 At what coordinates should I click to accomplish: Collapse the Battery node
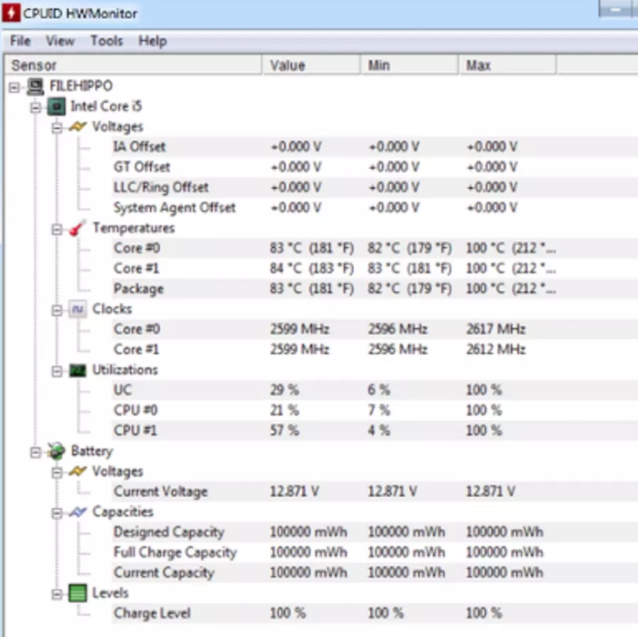36,453
